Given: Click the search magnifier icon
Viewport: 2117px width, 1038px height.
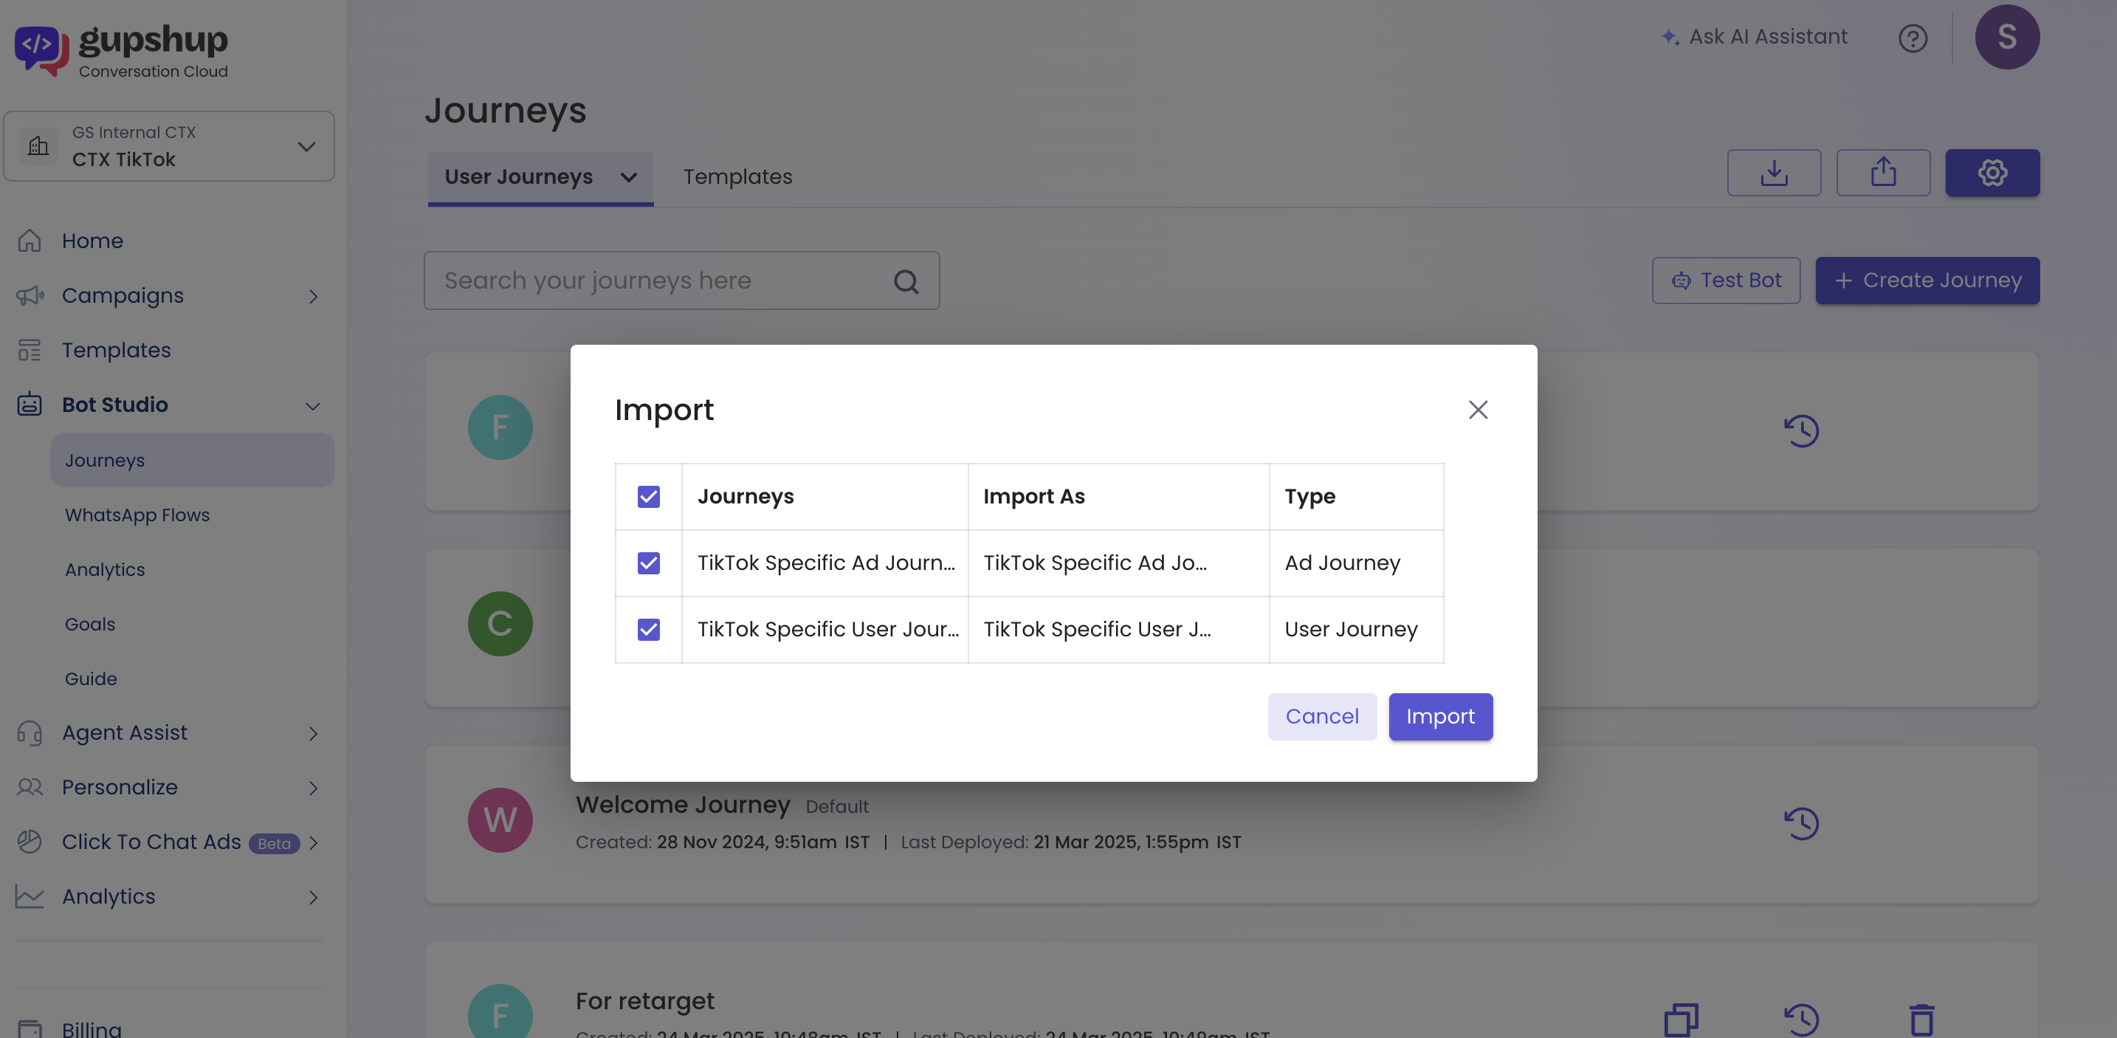Looking at the screenshot, I should click(x=906, y=282).
